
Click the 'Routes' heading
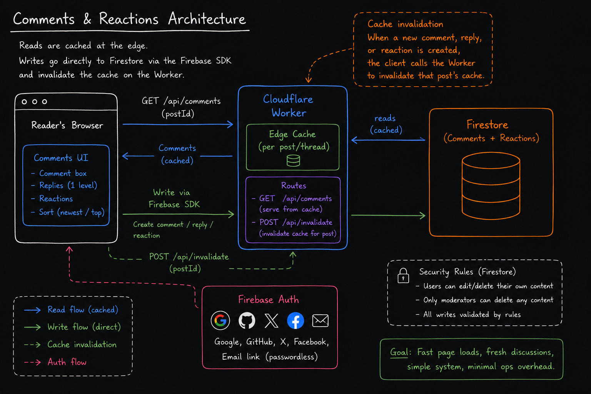coord(294,185)
